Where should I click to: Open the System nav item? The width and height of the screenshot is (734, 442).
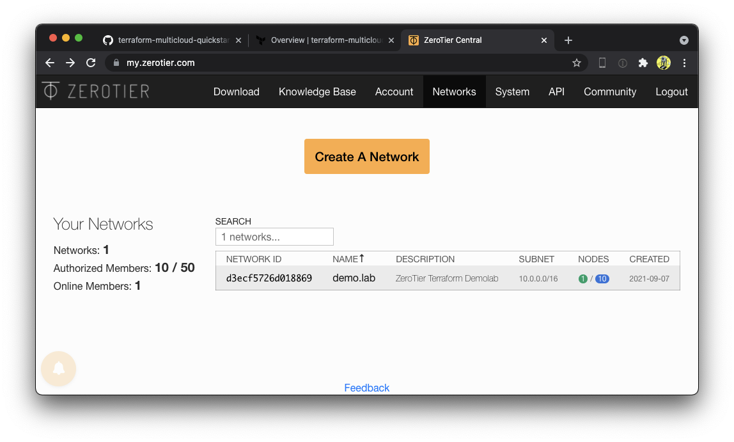512,91
